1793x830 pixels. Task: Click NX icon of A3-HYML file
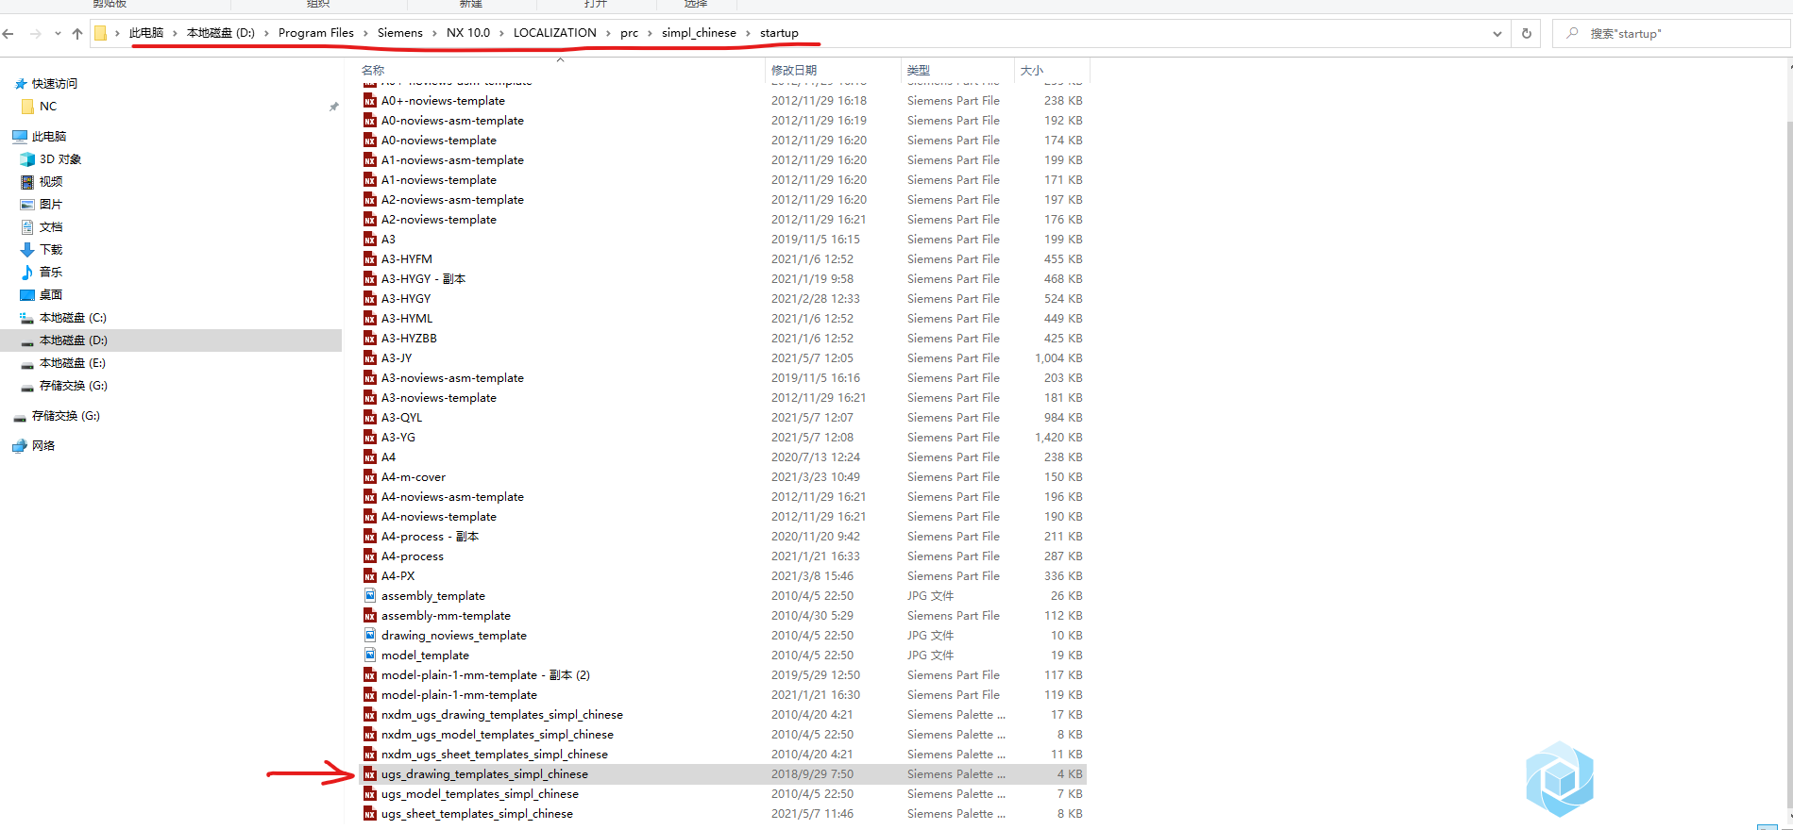[370, 319]
